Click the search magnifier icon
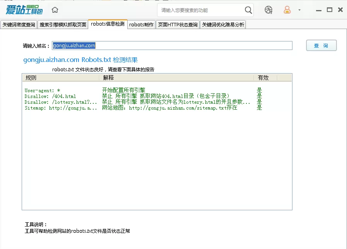347x249 pixels. click(248, 10)
